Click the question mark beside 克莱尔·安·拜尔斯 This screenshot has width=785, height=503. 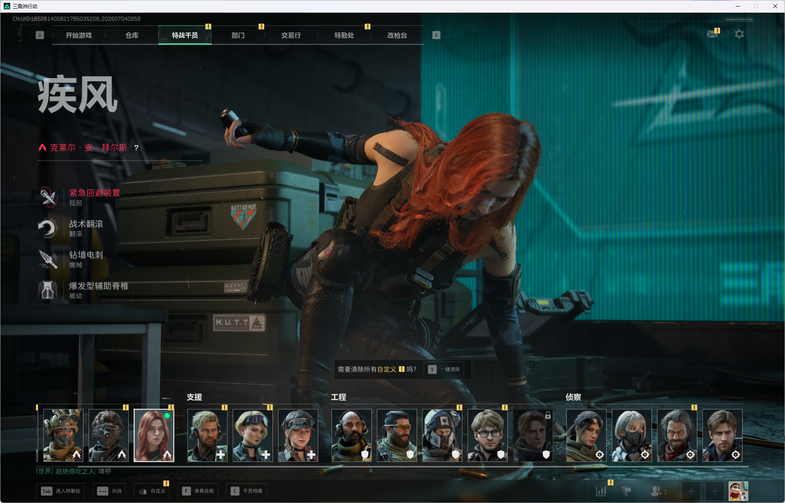(136, 148)
